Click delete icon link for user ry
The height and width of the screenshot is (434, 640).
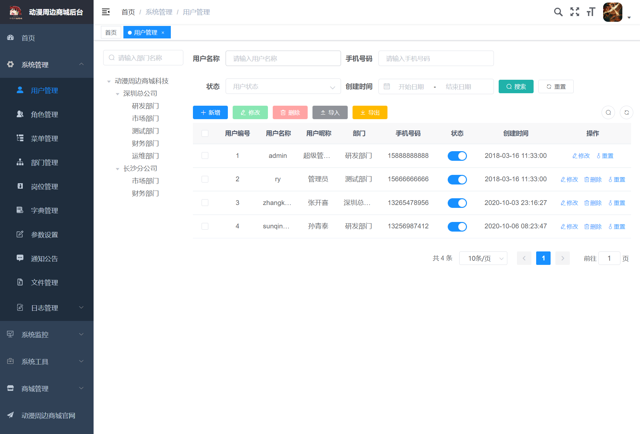(593, 179)
